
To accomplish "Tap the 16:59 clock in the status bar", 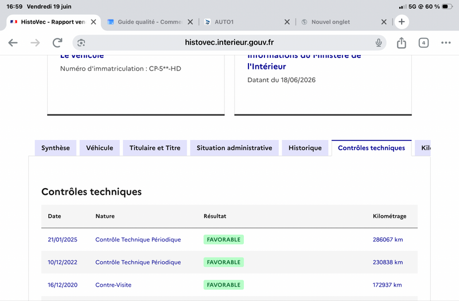I will click(14, 6).
